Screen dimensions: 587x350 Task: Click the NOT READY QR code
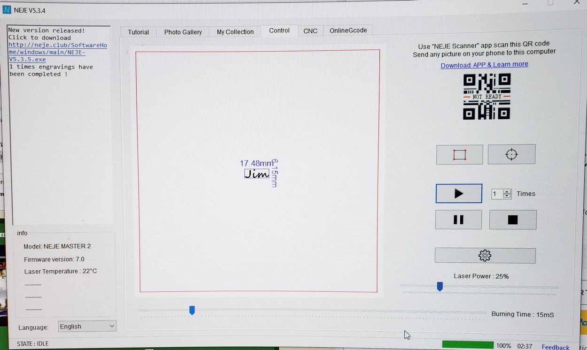coord(487,97)
